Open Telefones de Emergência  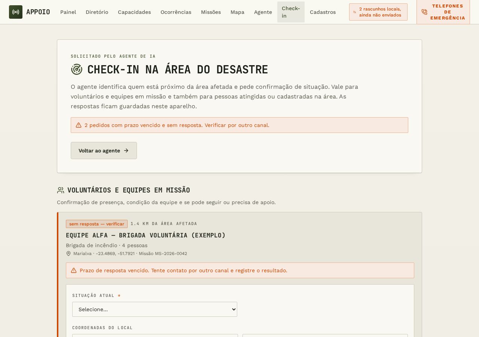point(443,12)
